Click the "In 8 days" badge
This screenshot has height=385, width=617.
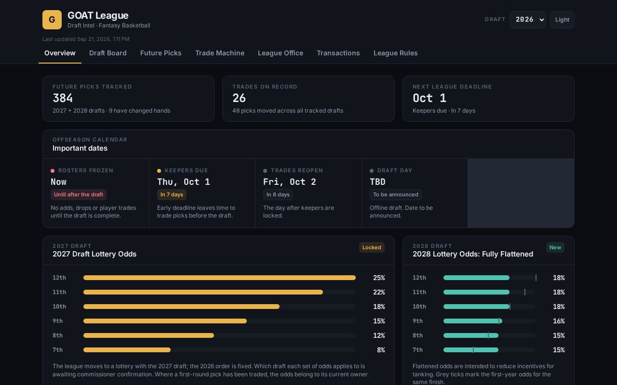click(278, 194)
